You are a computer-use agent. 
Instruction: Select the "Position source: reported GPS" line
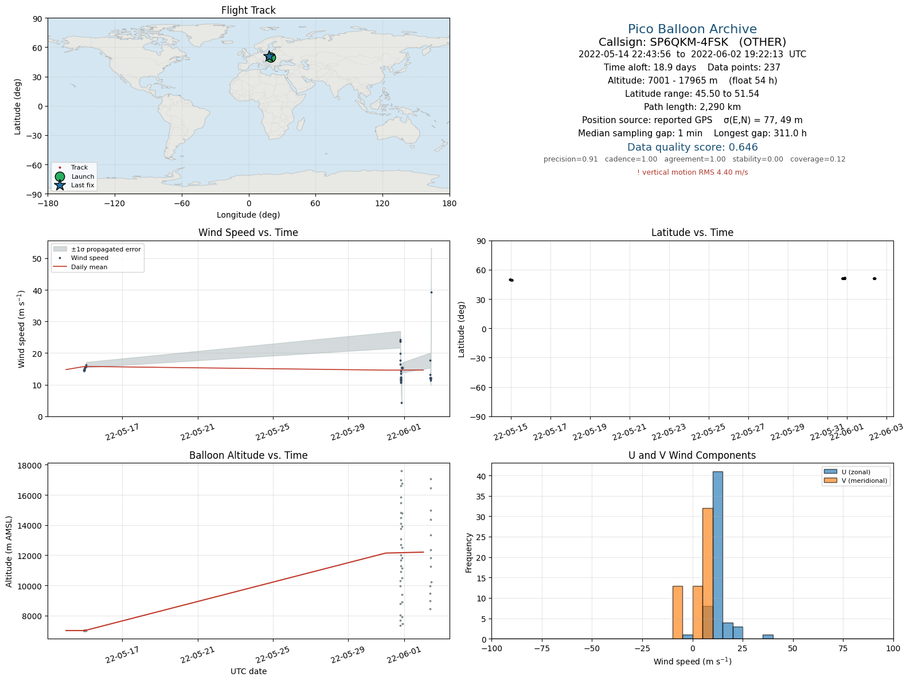pyautogui.click(x=692, y=120)
